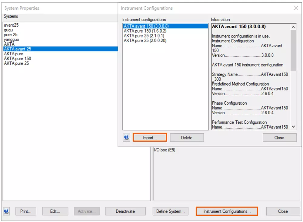Viewport: 303px width, 222px height.
Task: Select avant25 in Systems list
Action: click(11, 25)
